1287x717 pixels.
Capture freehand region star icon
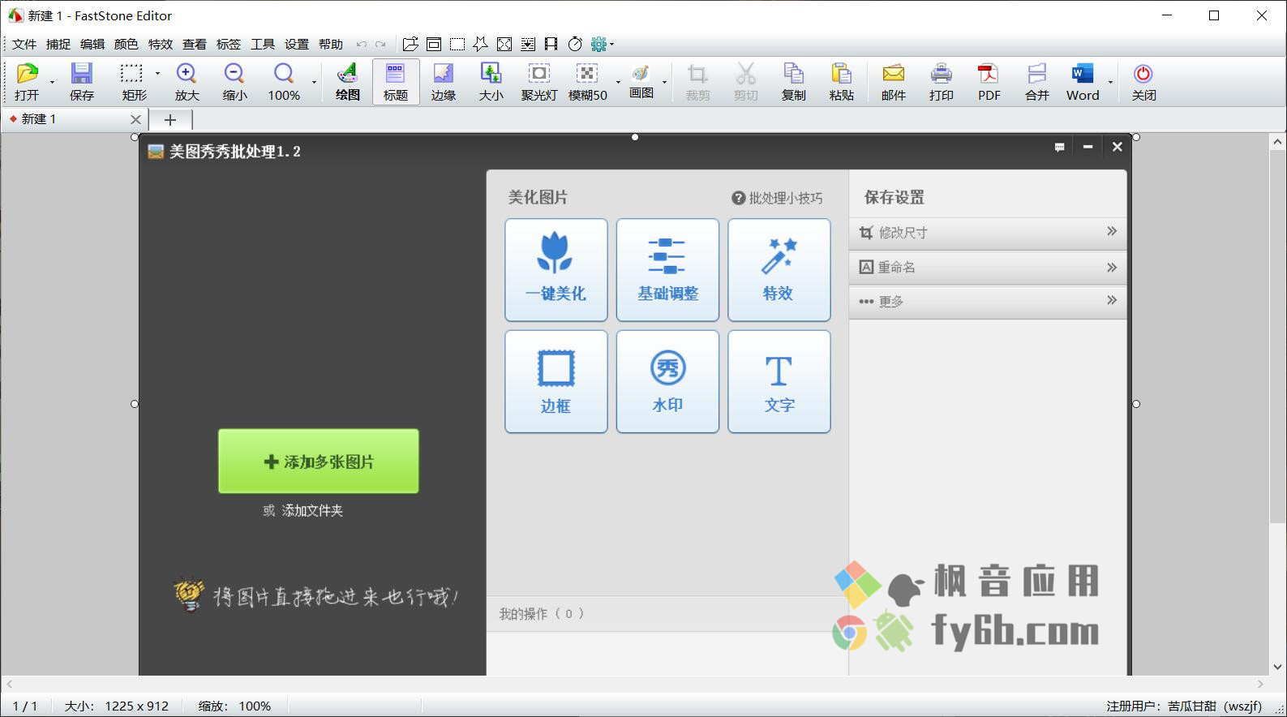click(x=481, y=44)
